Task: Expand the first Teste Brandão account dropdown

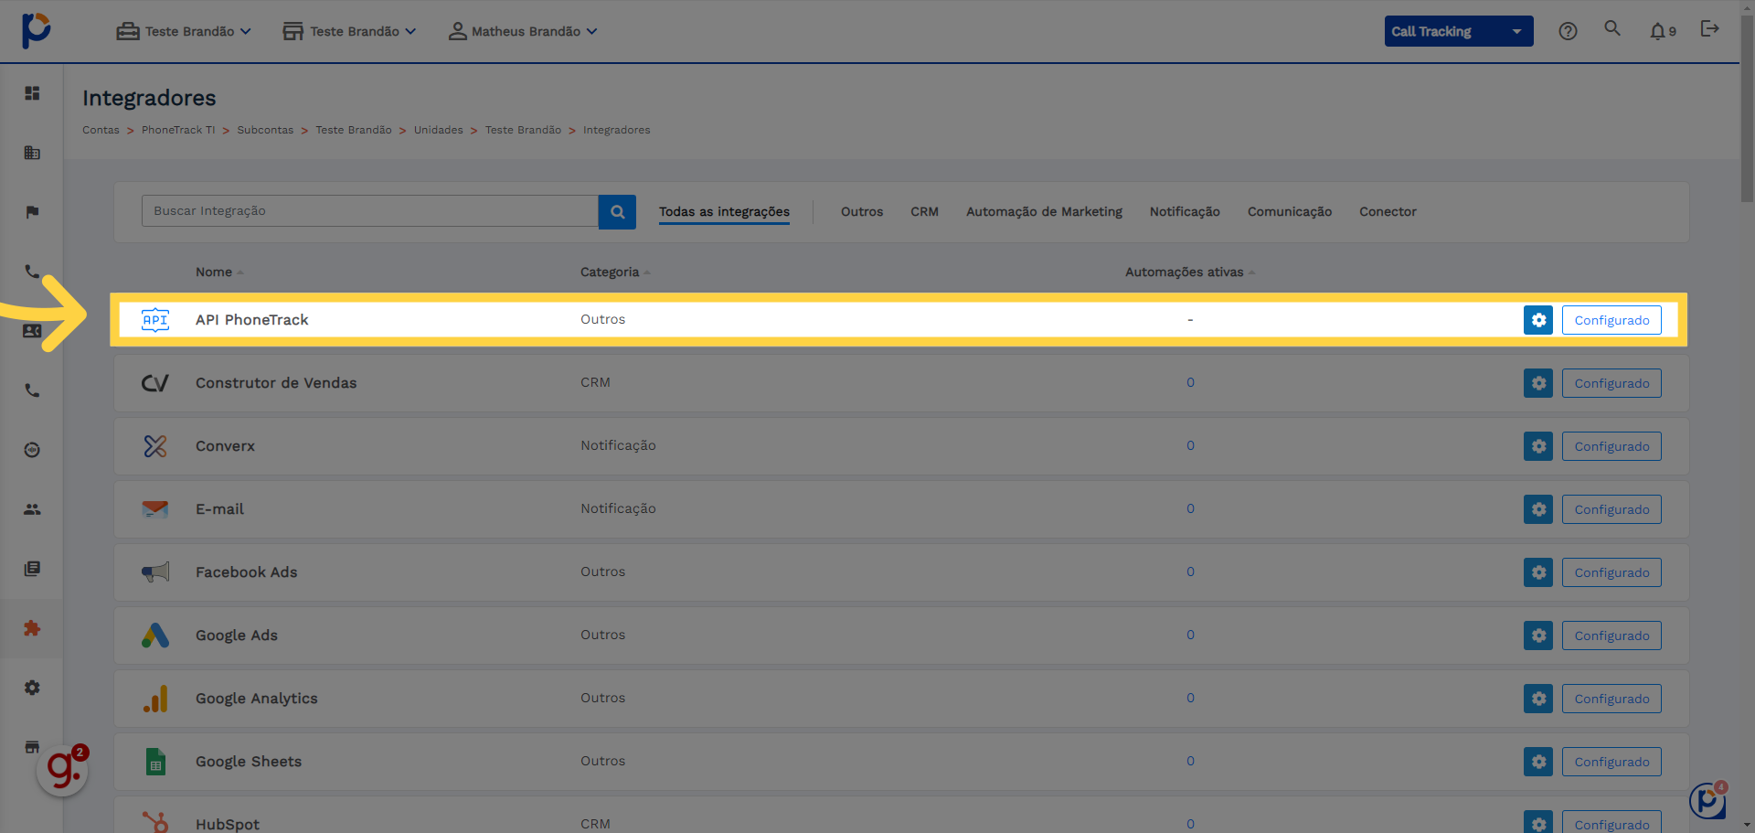Action: coord(184,31)
